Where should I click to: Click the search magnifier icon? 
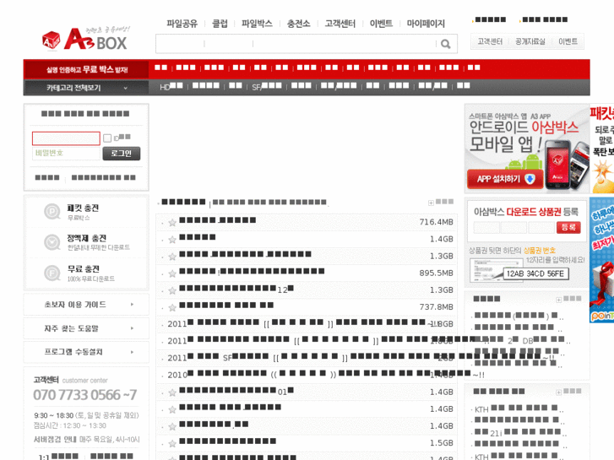(445, 44)
